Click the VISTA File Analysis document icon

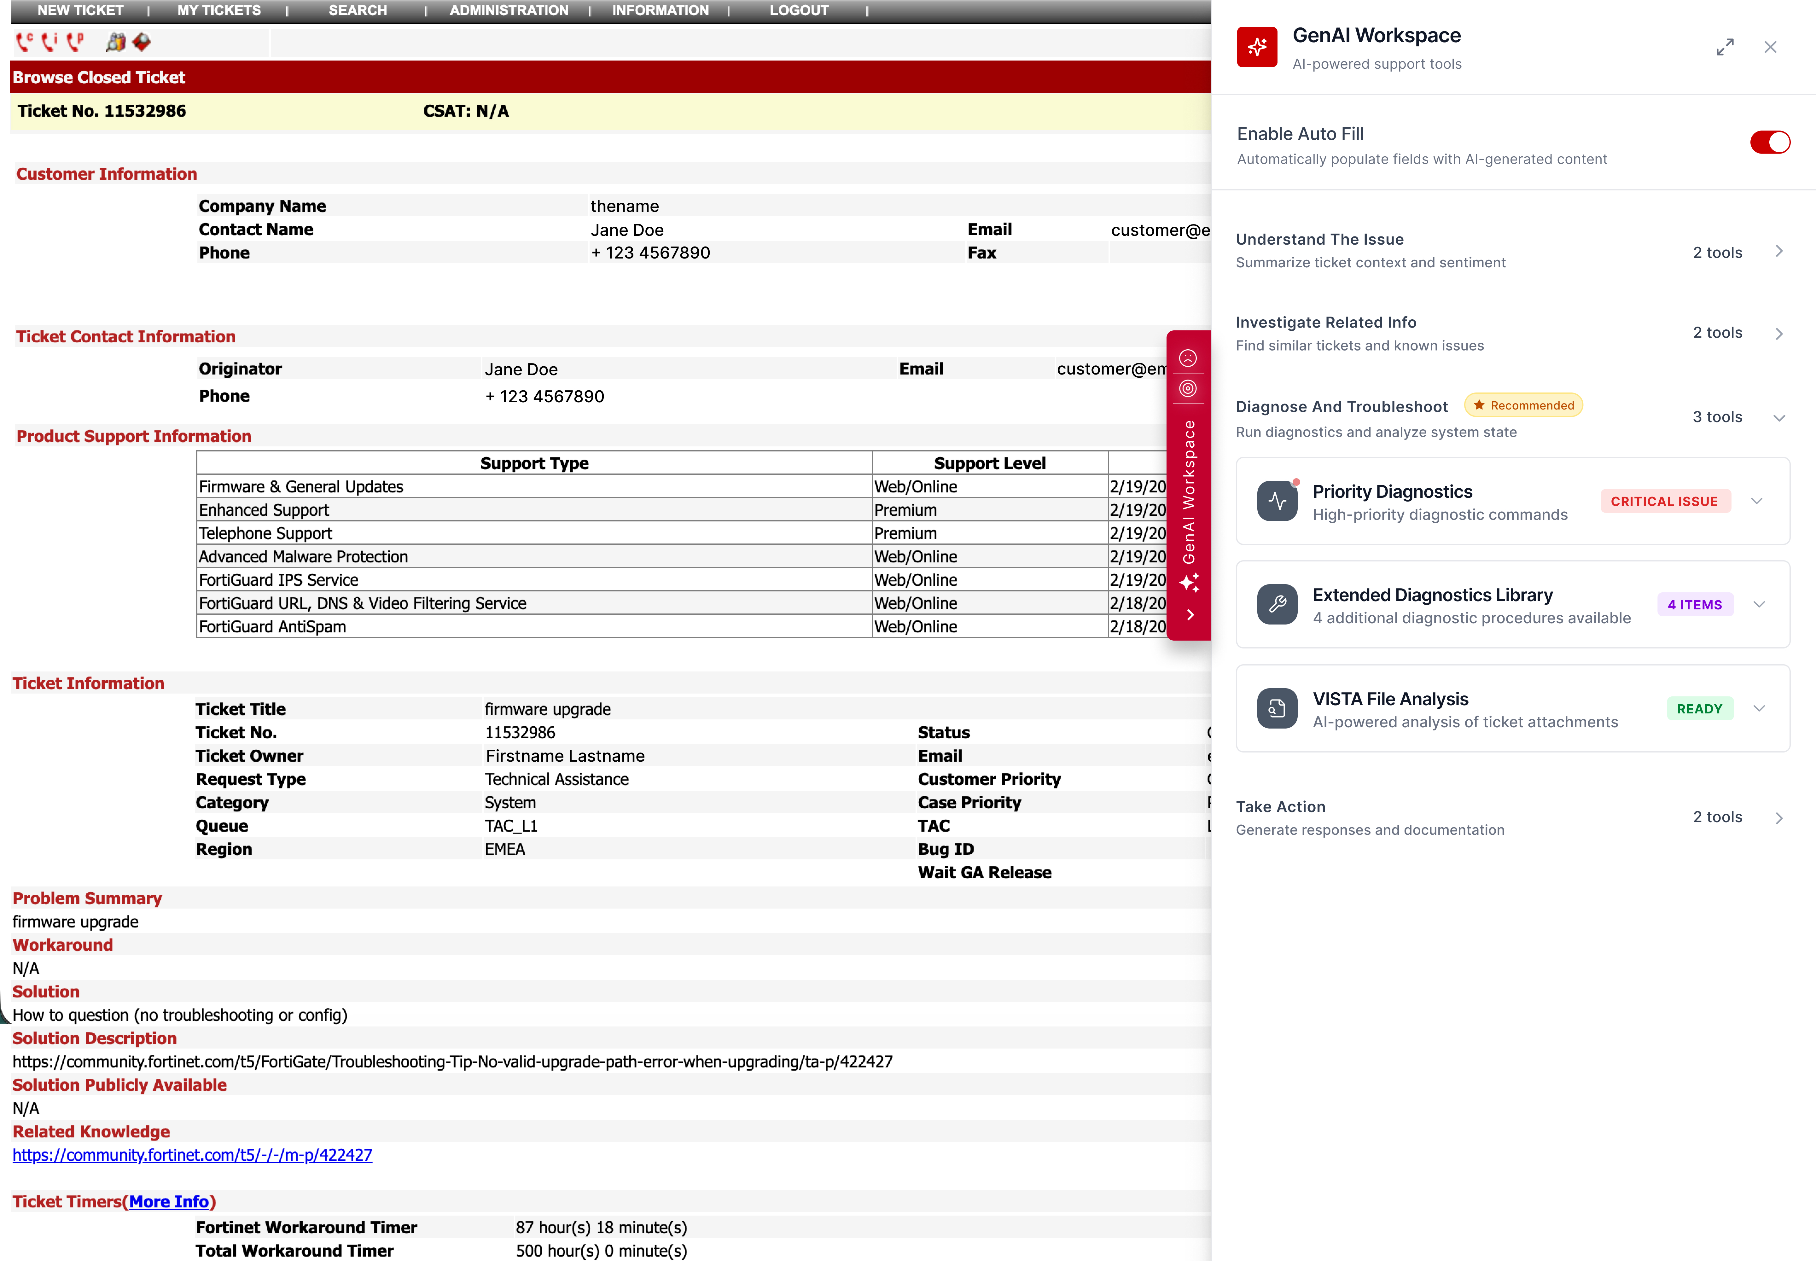click(x=1277, y=709)
